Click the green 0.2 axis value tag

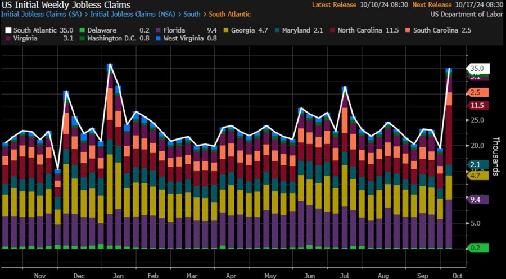click(477, 247)
